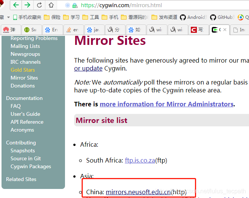
Task: Switch to the Baidu 如 tab
Action: click(x=136, y=30)
